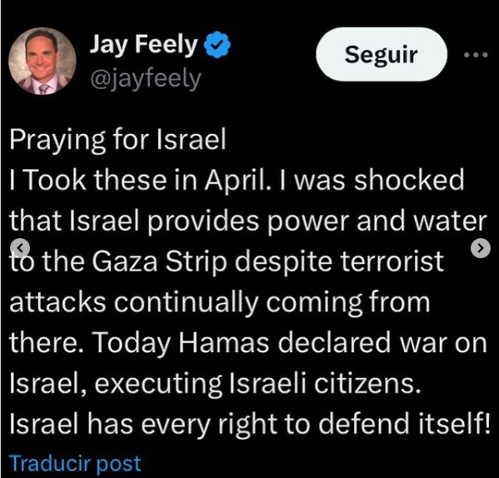The image size is (499, 478).
Task: Open the three-dot more options menu
Action: (476, 55)
